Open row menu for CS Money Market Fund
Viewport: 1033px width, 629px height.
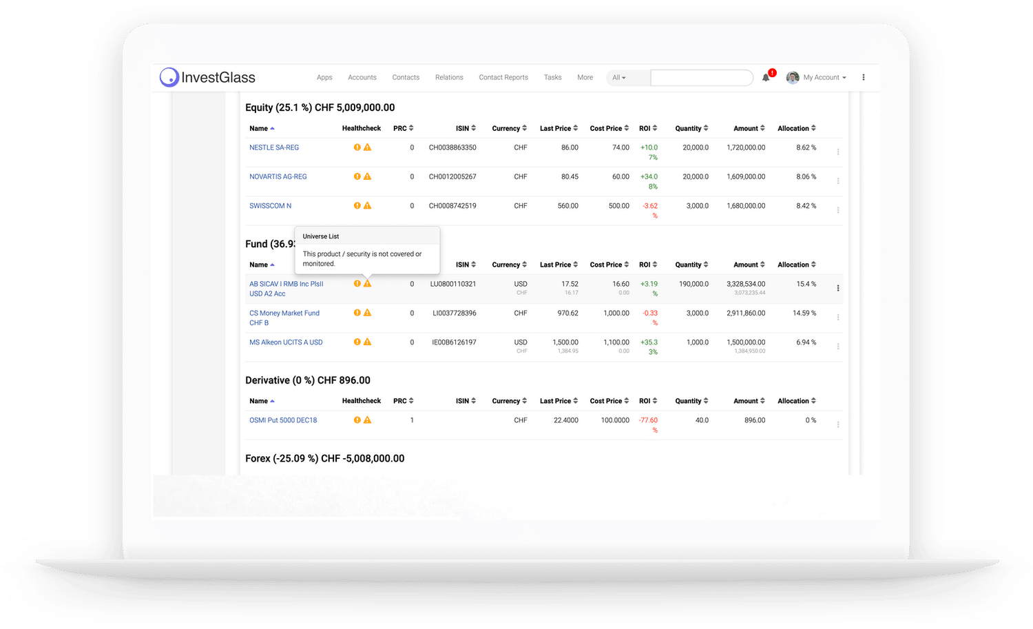click(x=838, y=317)
